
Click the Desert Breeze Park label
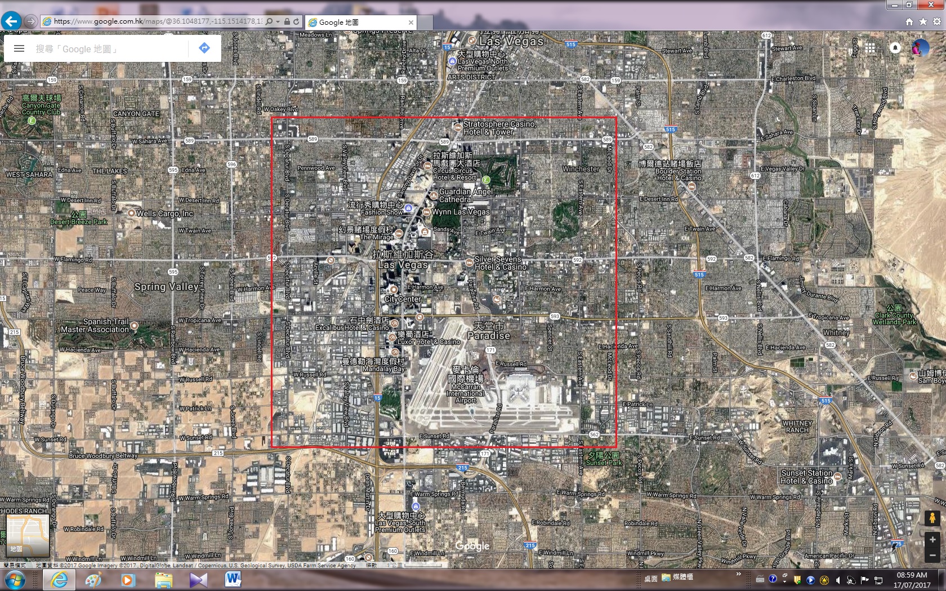(79, 218)
